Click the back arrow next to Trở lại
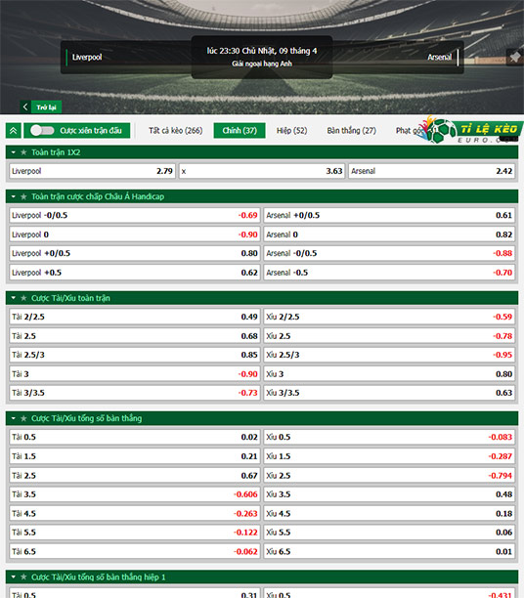 [25, 107]
